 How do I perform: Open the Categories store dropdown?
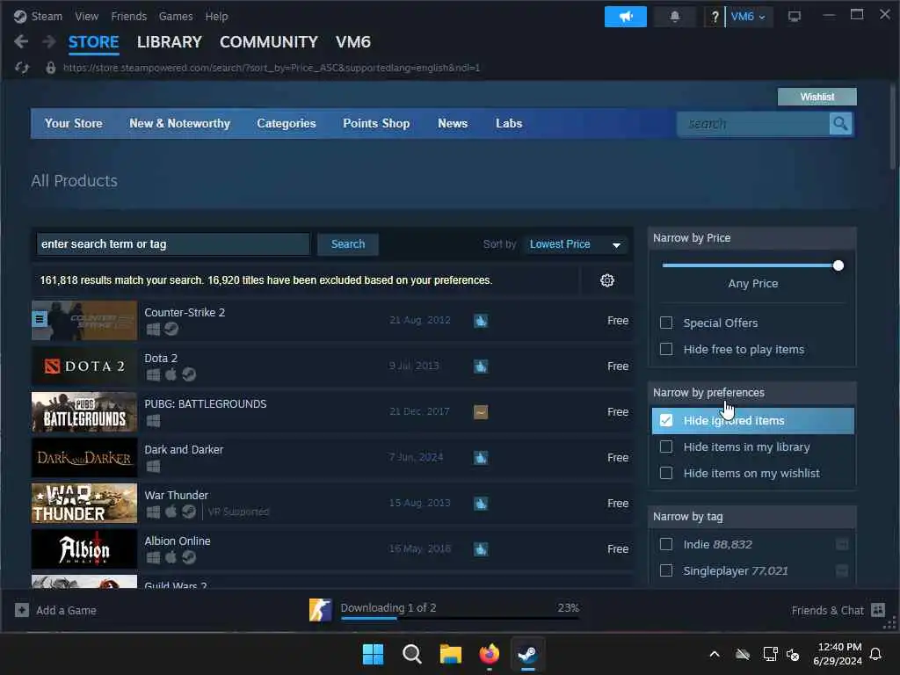click(x=287, y=123)
